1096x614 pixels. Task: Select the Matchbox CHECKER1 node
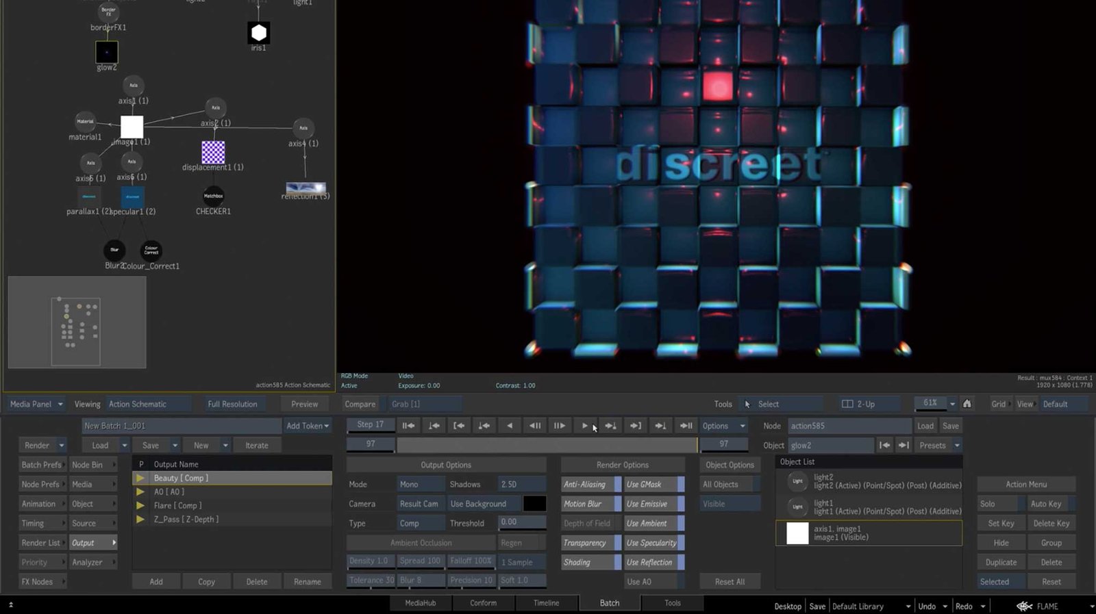(x=213, y=196)
